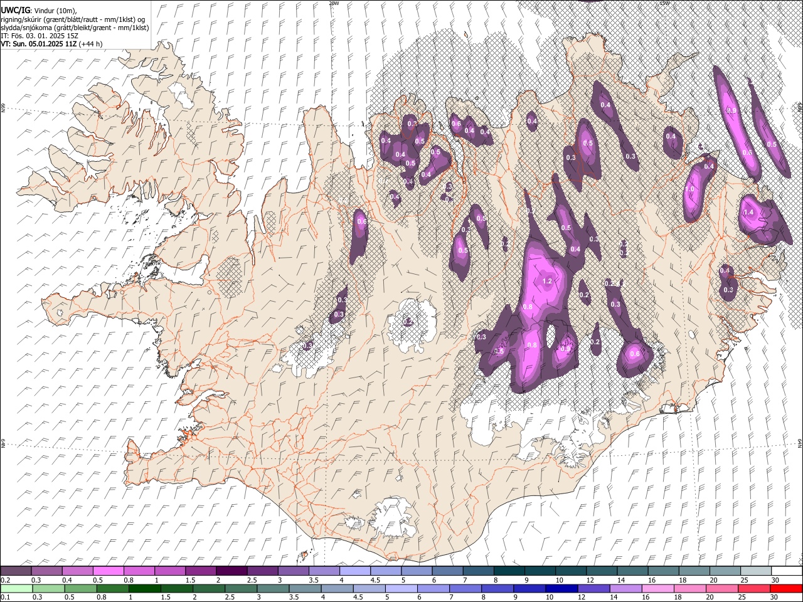Click the "30" label under the white snow swatch
803x602 pixels.
(x=775, y=579)
